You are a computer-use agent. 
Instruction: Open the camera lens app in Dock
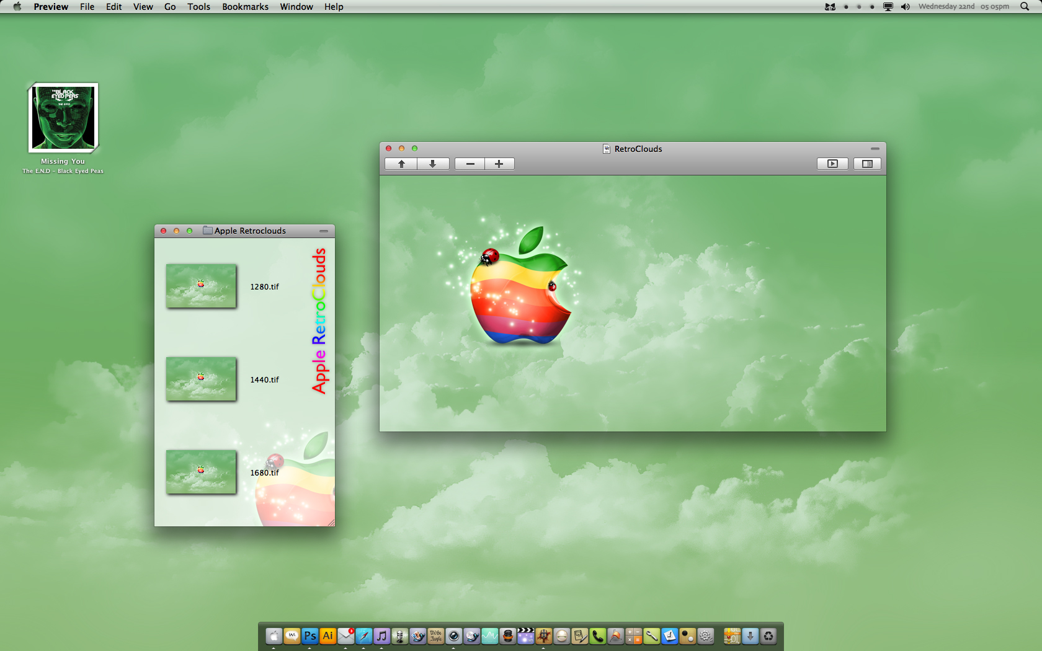click(454, 636)
